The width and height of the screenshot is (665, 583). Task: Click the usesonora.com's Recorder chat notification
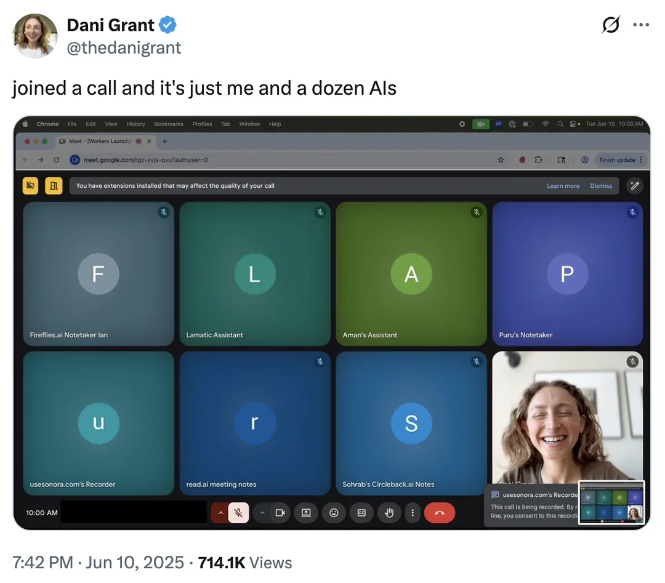click(531, 505)
